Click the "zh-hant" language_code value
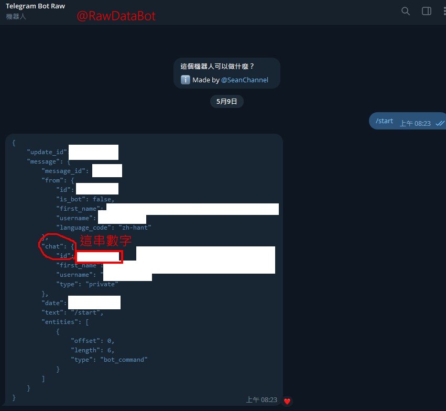This screenshot has width=446, height=411. (135, 228)
